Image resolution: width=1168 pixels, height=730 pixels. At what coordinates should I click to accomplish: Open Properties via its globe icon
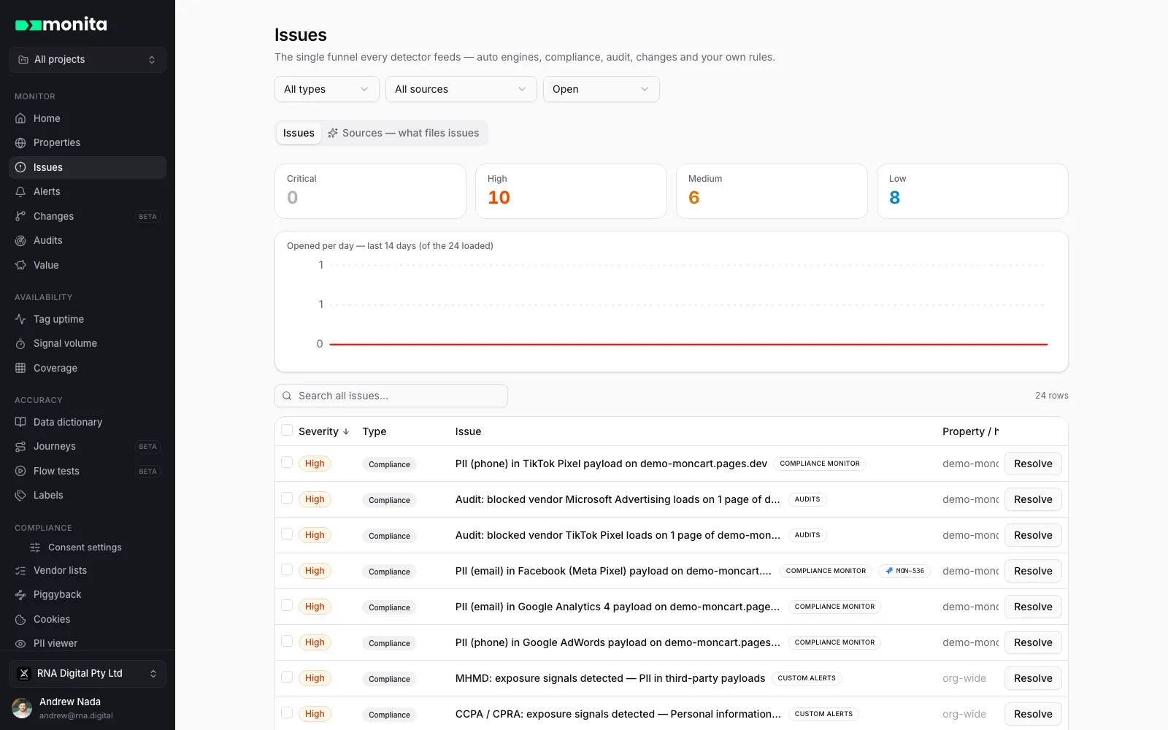click(x=20, y=142)
